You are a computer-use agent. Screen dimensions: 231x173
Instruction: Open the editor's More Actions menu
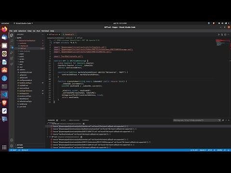coord(229,35)
